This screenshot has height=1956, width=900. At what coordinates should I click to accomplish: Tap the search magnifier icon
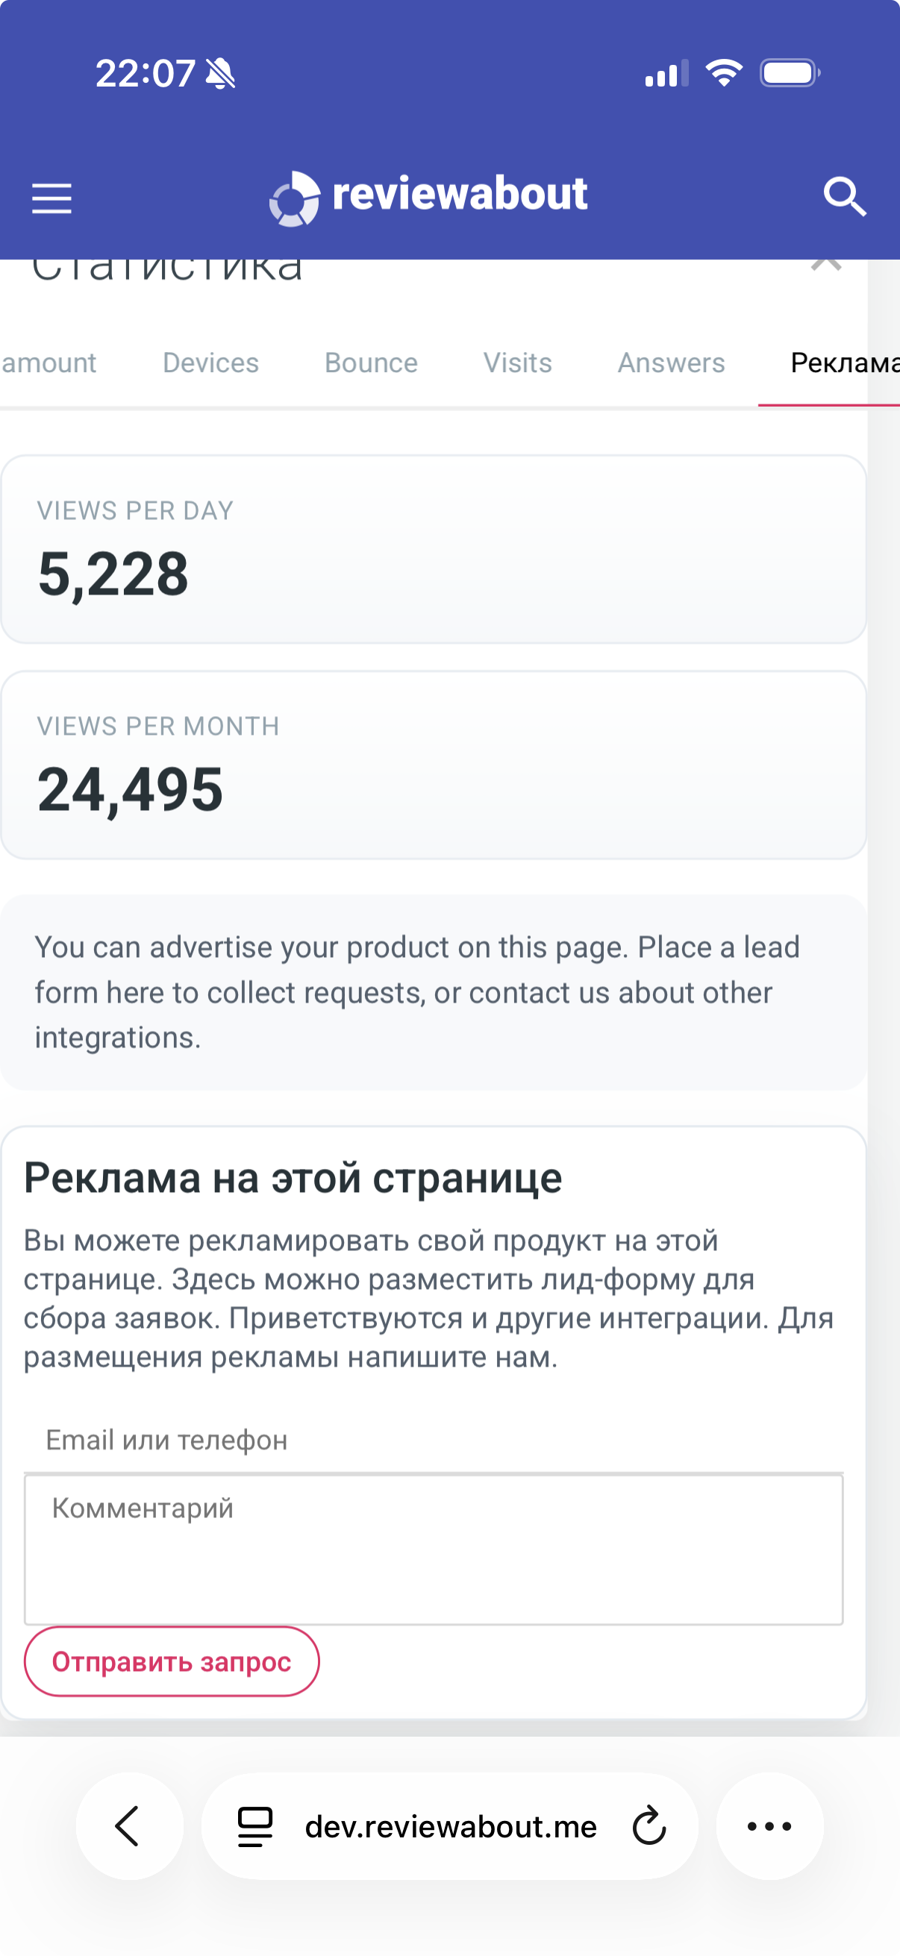coord(845,197)
